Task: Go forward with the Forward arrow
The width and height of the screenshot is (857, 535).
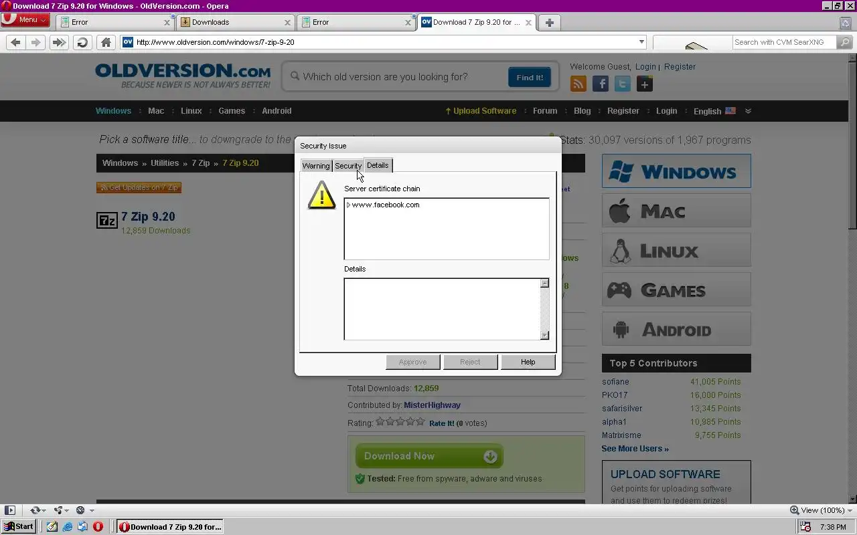Action: (x=36, y=42)
